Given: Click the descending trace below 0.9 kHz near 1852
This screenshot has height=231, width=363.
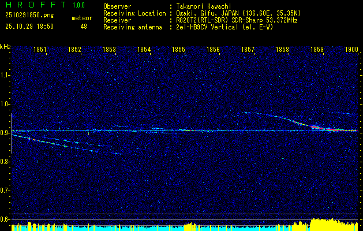Looking at the screenshot, I should (x=54, y=144).
